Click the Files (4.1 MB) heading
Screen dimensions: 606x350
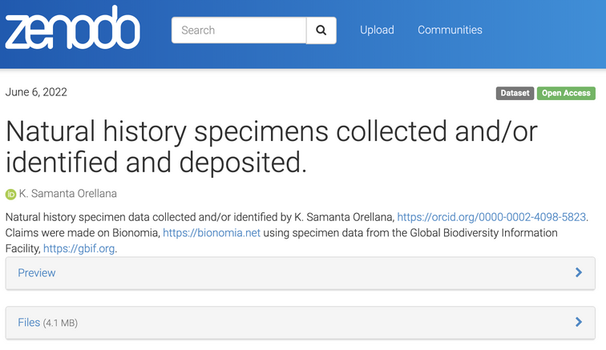(x=47, y=323)
